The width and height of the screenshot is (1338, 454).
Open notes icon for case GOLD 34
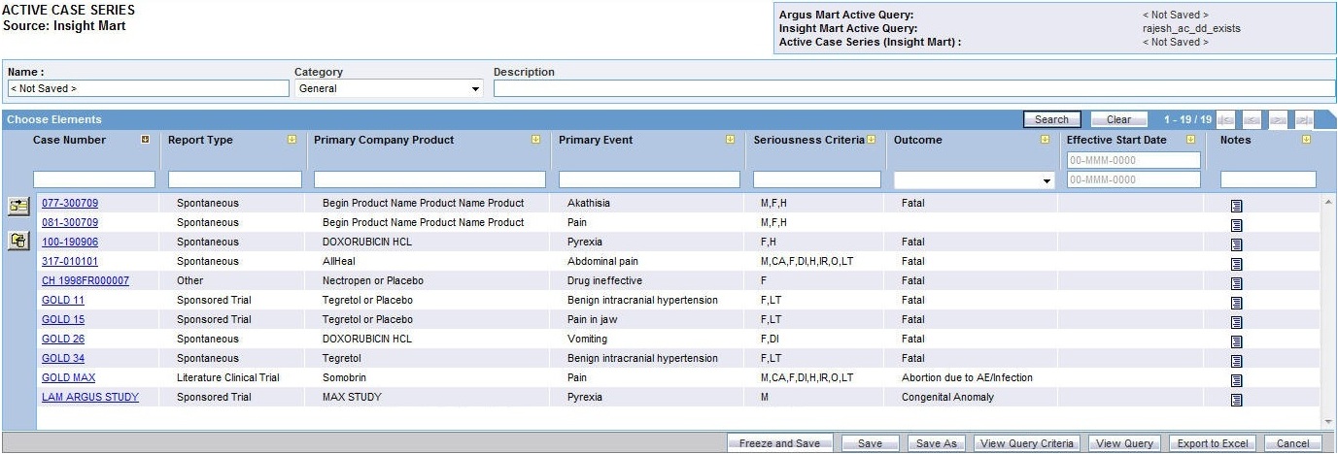[1237, 361]
